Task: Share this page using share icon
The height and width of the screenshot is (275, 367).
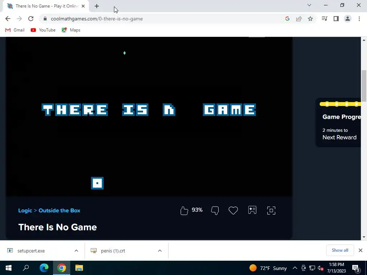Action: click(299, 19)
